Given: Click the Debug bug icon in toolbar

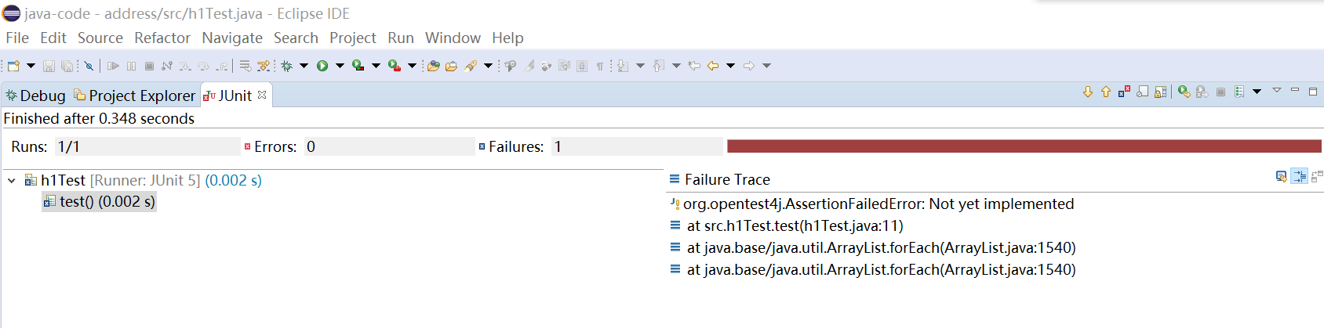Looking at the screenshot, I should (x=287, y=66).
